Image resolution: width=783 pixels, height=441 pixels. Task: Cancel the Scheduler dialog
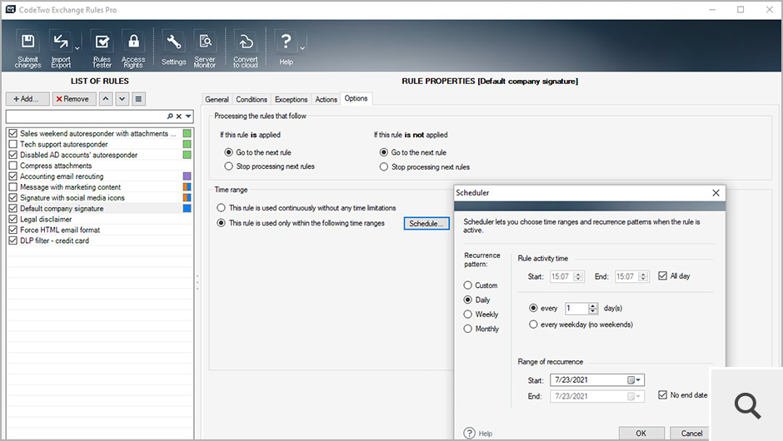tap(691, 433)
